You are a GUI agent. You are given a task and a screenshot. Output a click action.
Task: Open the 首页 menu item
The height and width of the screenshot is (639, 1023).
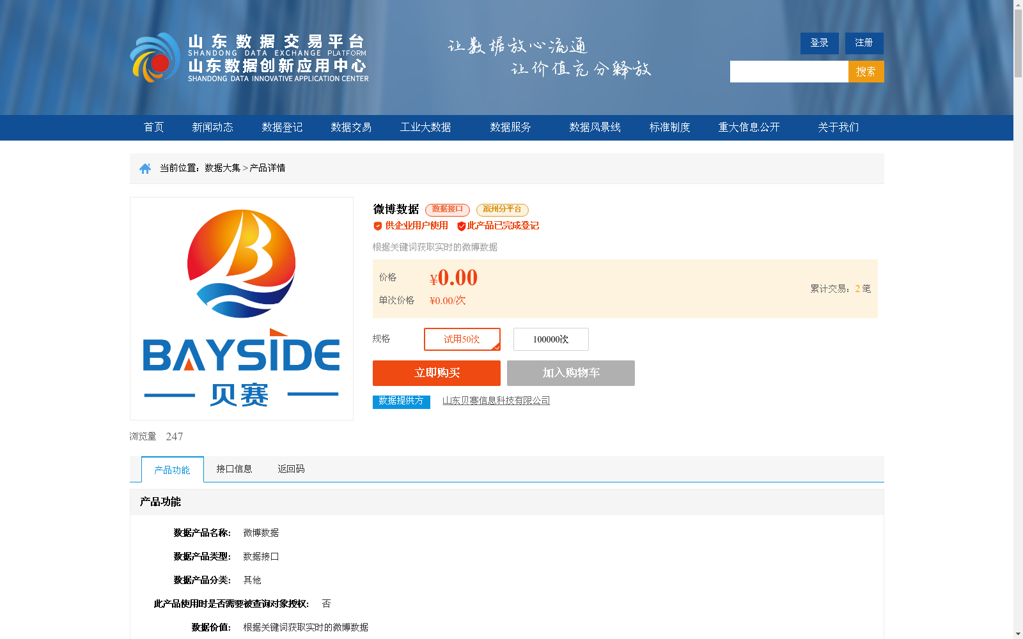154,127
